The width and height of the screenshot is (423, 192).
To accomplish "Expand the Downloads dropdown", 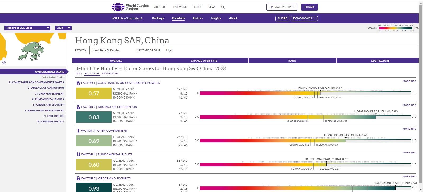I will [304, 18].
